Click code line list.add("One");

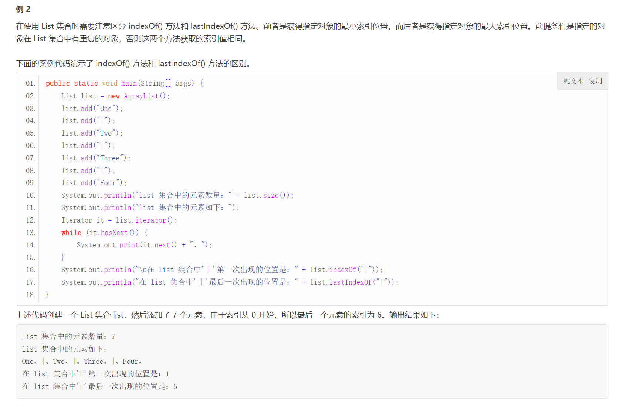[92, 109]
